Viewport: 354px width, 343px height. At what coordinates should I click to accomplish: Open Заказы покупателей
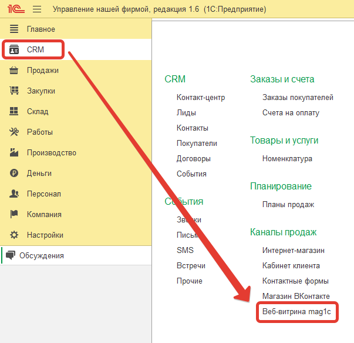click(x=298, y=98)
